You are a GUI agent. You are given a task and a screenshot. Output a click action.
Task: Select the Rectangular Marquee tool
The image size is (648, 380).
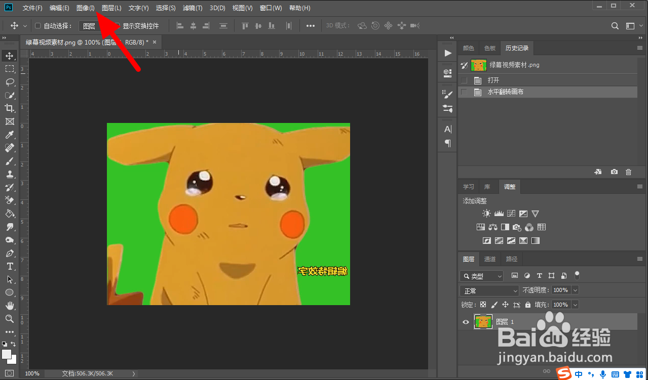pos(10,69)
